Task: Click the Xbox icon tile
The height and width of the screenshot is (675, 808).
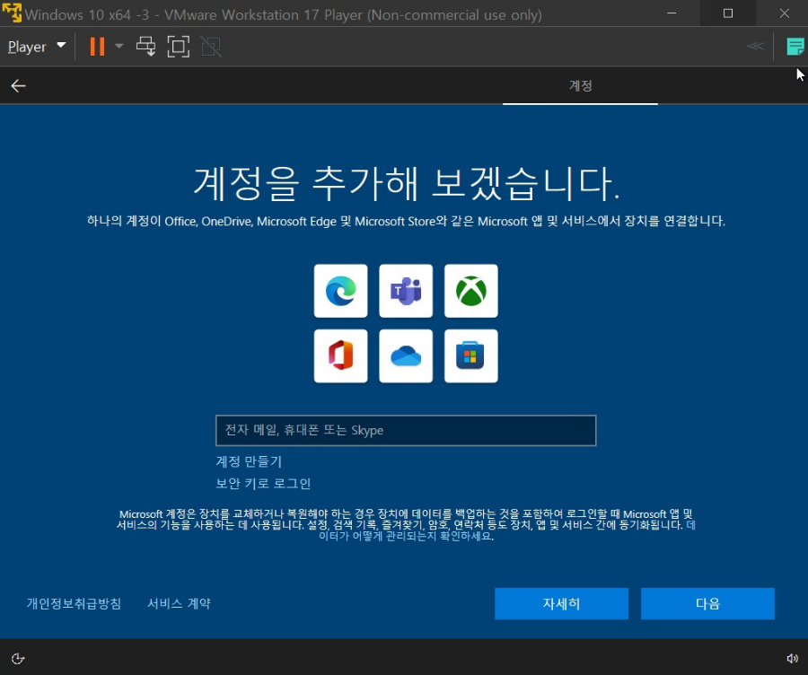Action: click(x=471, y=291)
